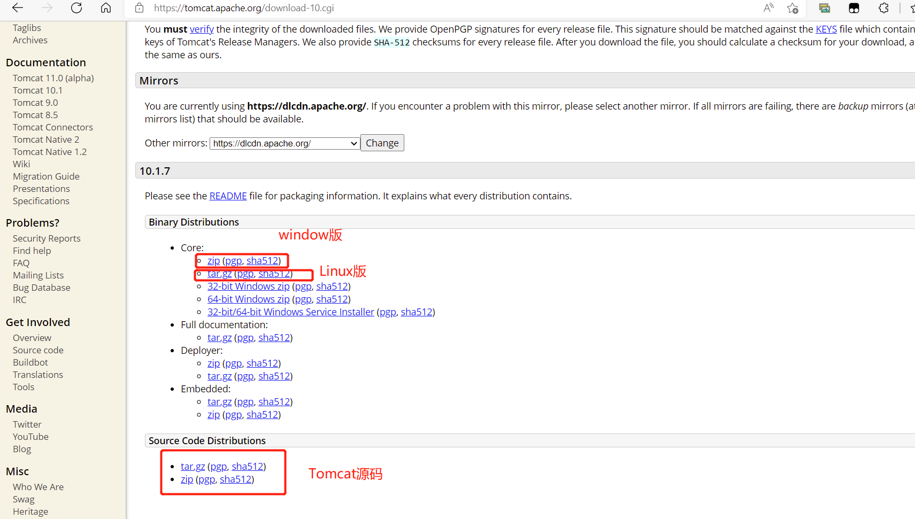The height and width of the screenshot is (519, 915).
Task: Open Taglibs in sidebar
Action: [27, 28]
